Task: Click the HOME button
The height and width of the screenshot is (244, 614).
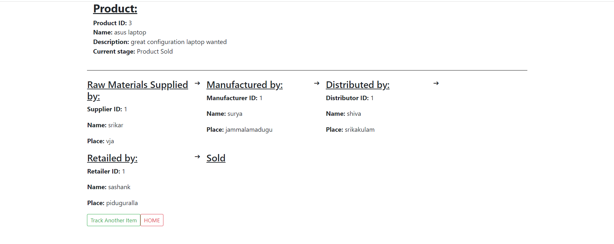Action: pyautogui.click(x=152, y=220)
